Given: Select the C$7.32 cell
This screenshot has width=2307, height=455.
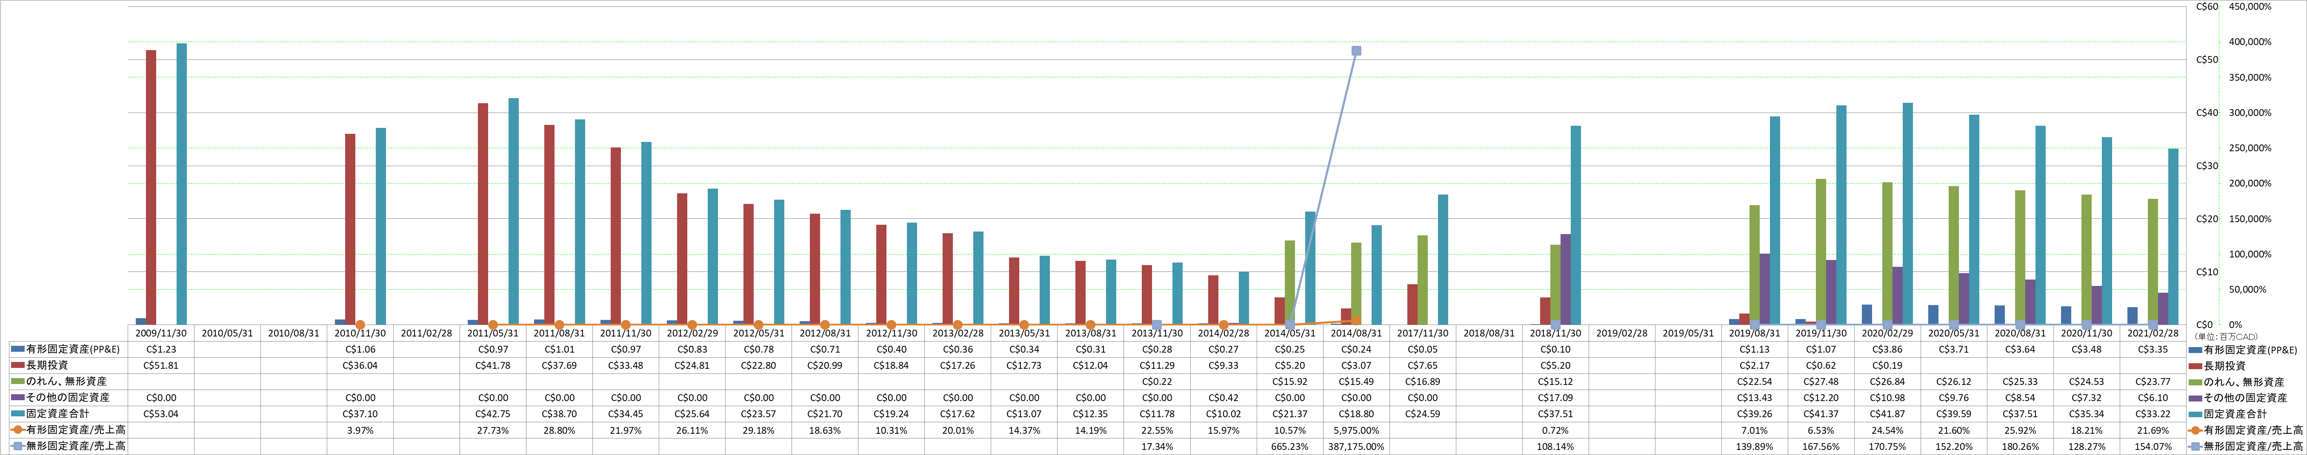Looking at the screenshot, I should tap(2087, 398).
